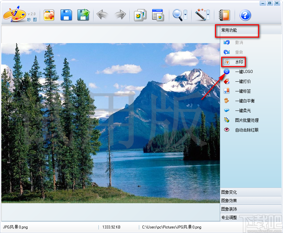Viewport: 283px width, 233px height.
Task: Expand the 专业调整 panel
Action: point(251,217)
